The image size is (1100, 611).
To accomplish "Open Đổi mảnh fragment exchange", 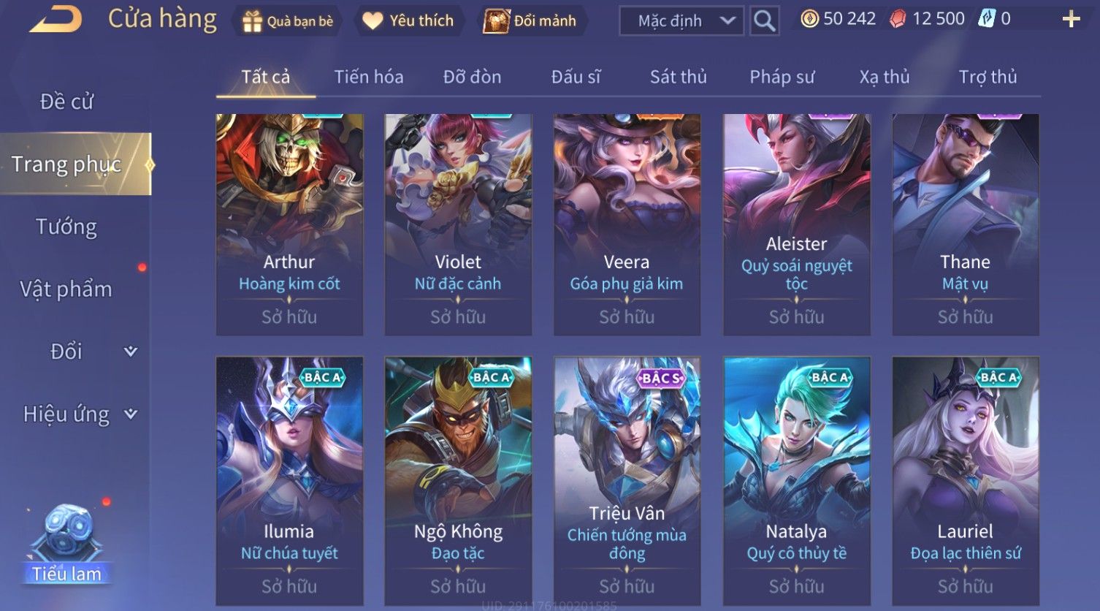I will 531,21.
